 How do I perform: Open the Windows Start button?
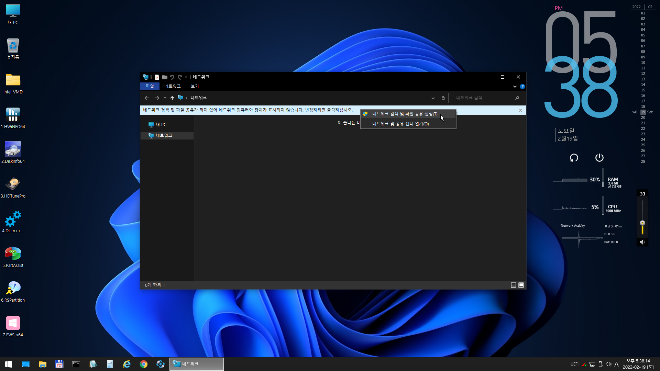pyautogui.click(x=8, y=364)
